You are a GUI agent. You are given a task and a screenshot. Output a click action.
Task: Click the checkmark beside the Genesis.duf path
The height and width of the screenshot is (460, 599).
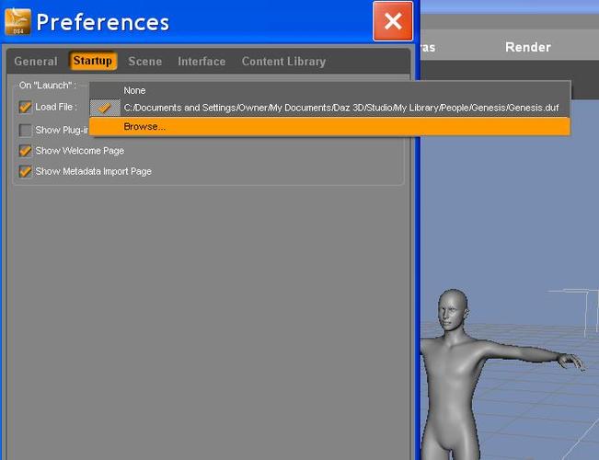click(x=105, y=109)
